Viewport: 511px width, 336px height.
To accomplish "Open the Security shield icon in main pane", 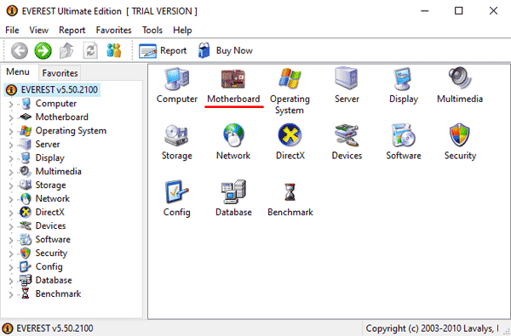I will coord(460,134).
